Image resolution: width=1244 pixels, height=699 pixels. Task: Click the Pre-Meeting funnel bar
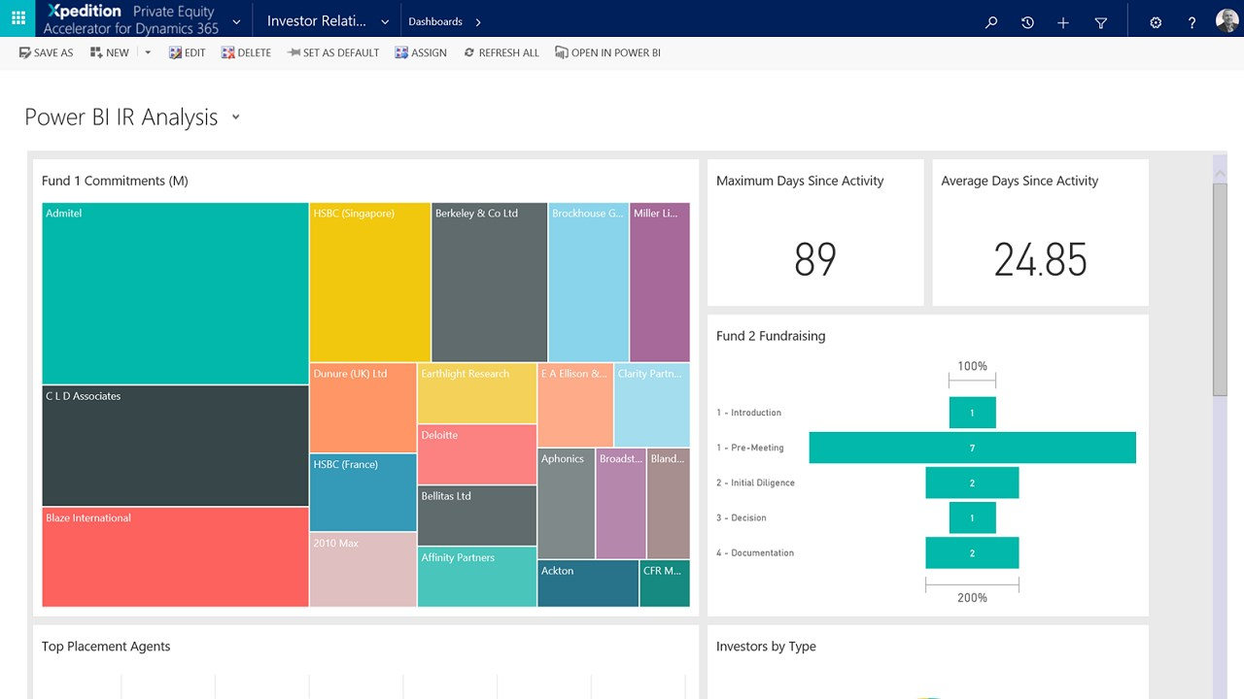click(x=972, y=448)
